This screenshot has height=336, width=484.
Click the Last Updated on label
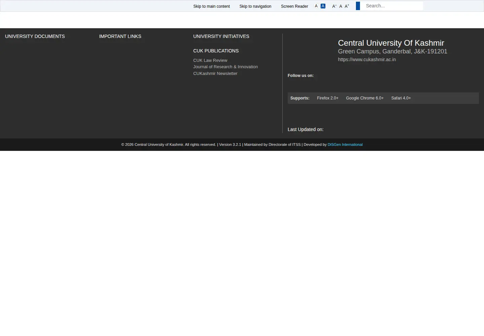click(x=306, y=129)
